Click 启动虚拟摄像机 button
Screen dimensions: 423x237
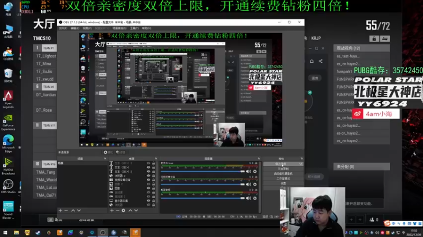283,174
